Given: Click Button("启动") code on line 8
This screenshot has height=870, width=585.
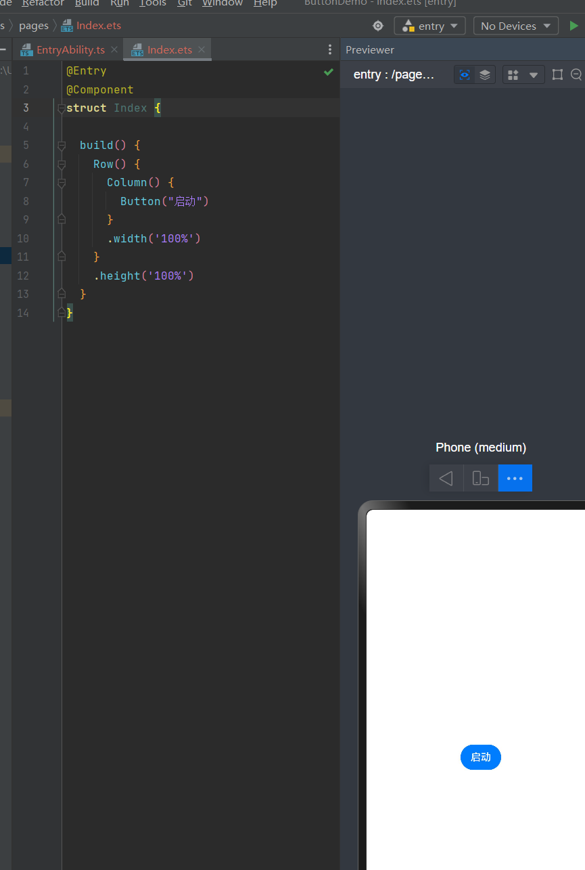Looking at the screenshot, I should [164, 201].
